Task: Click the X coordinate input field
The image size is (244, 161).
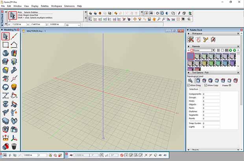Action: coord(19,24)
